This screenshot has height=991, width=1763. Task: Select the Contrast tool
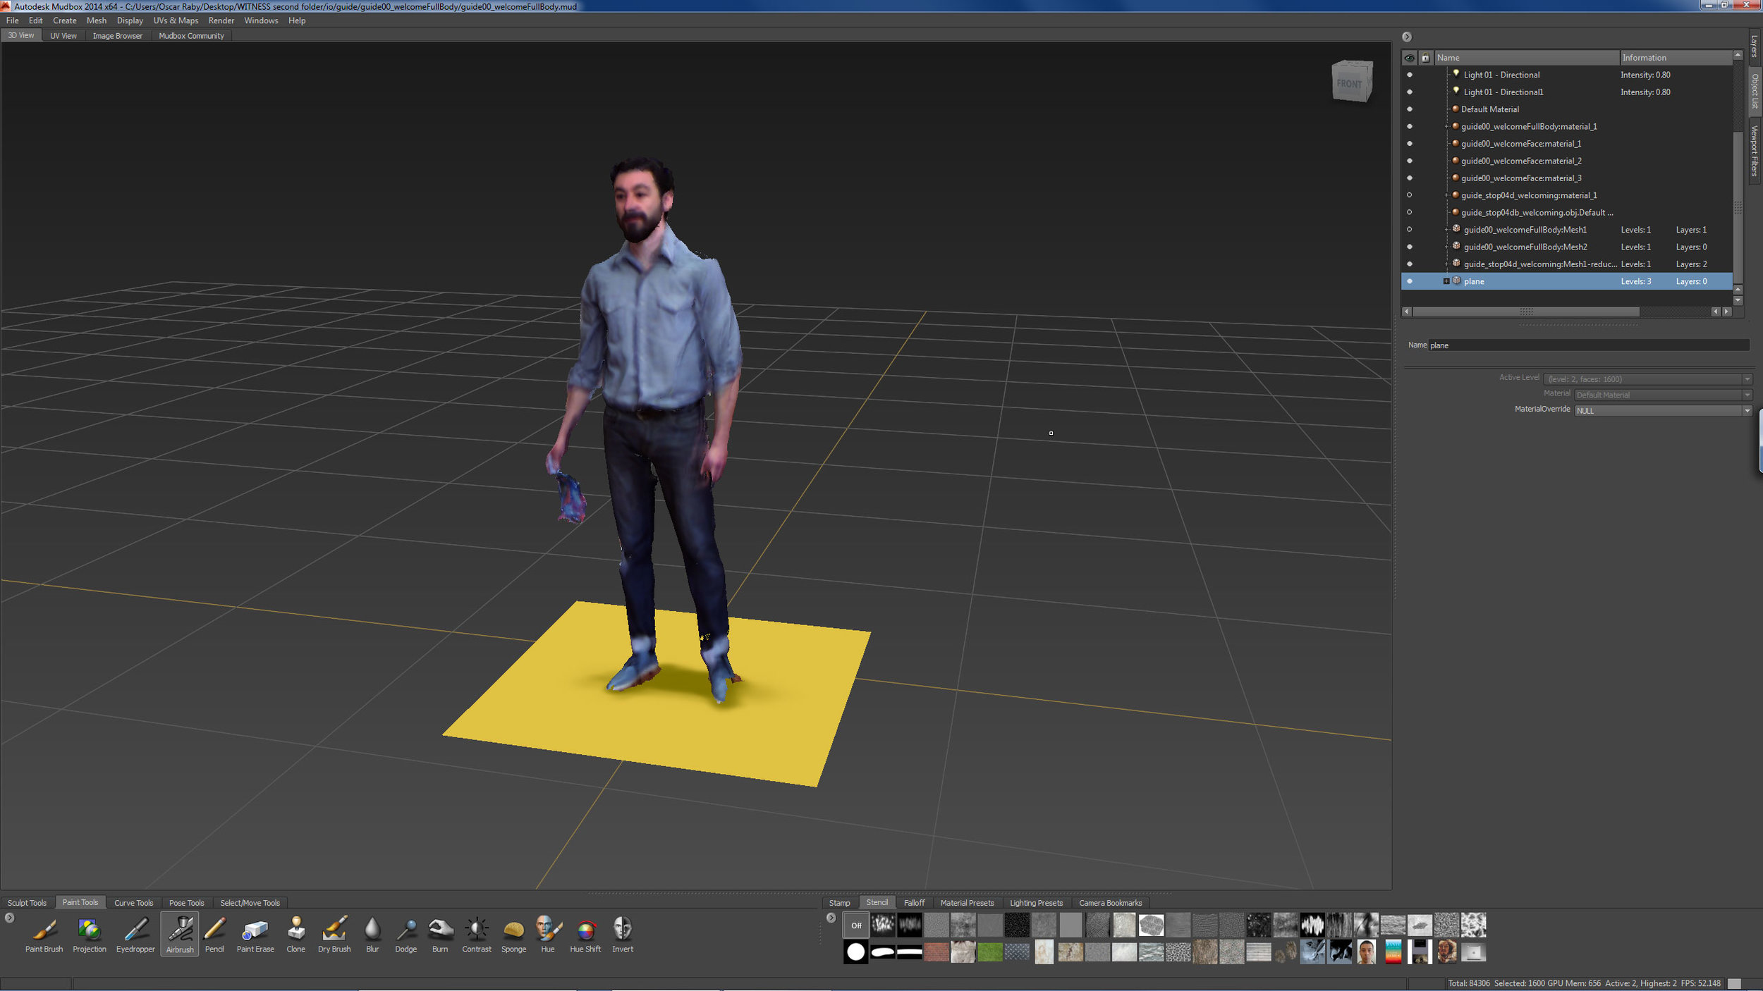click(x=477, y=935)
